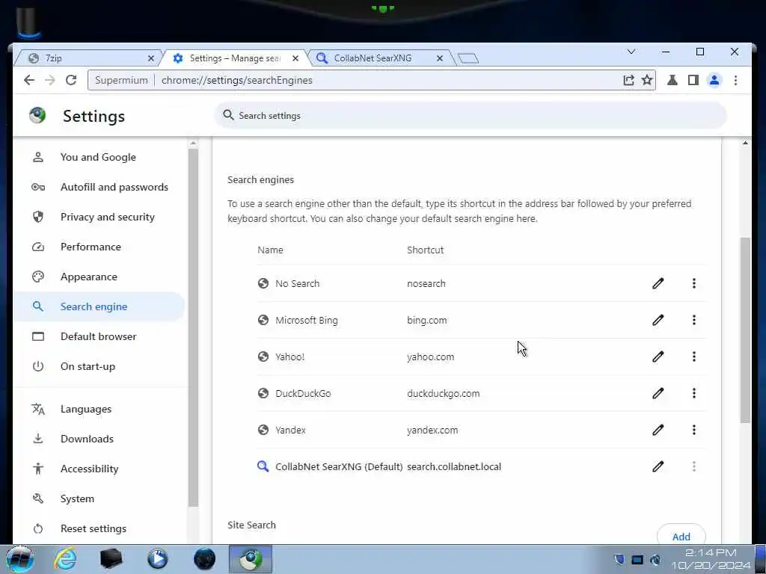Bookmark this page with the star
The width and height of the screenshot is (766, 574).
[647, 80]
